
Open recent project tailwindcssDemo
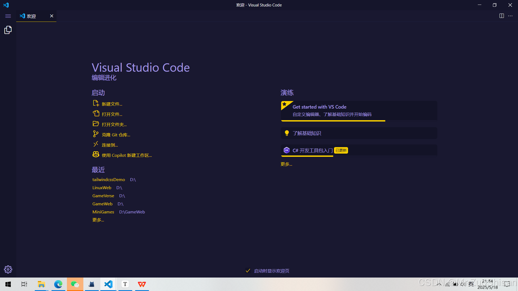tap(108, 179)
